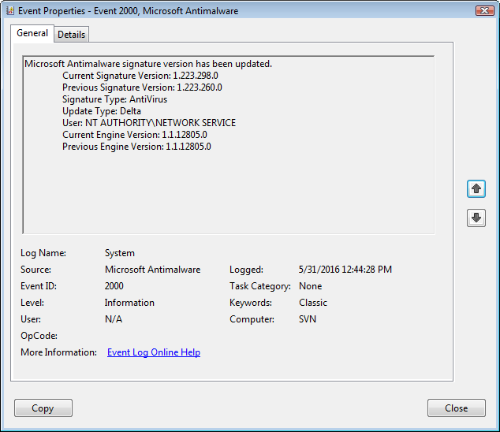
Task: Click the Computer value SVN
Action: pyautogui.click(x=308, y=319)
